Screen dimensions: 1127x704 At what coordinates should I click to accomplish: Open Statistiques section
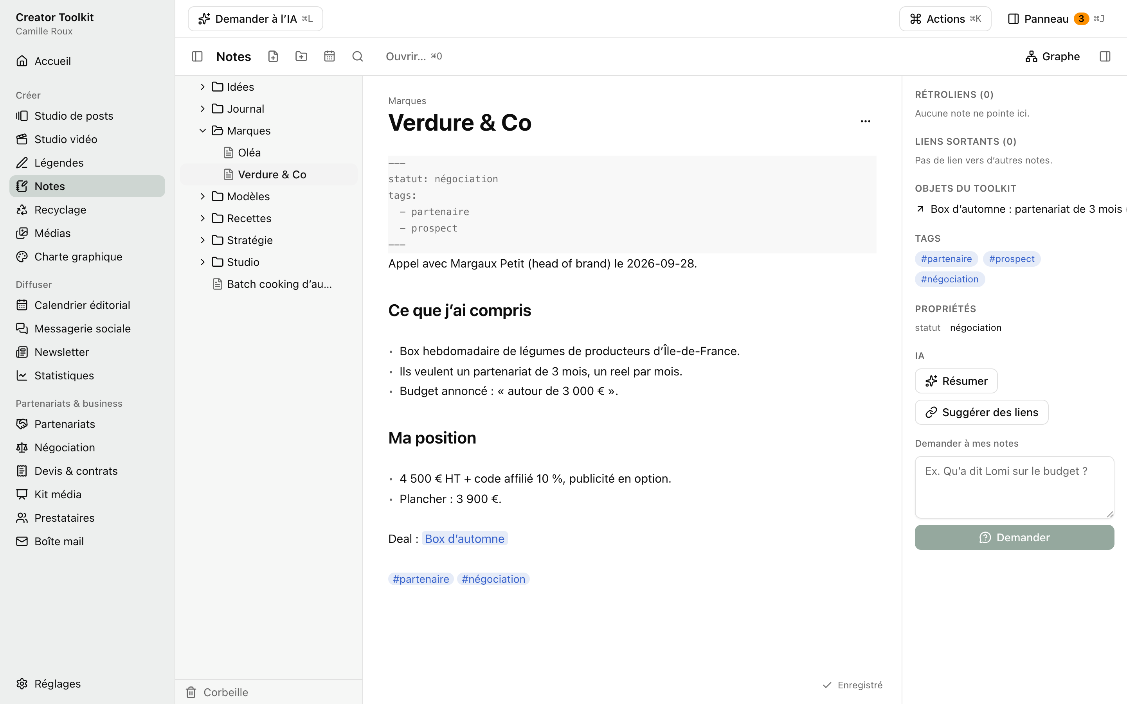pos(87,376)
